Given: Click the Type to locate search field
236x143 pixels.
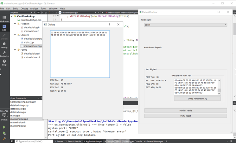Looking at the screenshot, I should tap(34, 141).
